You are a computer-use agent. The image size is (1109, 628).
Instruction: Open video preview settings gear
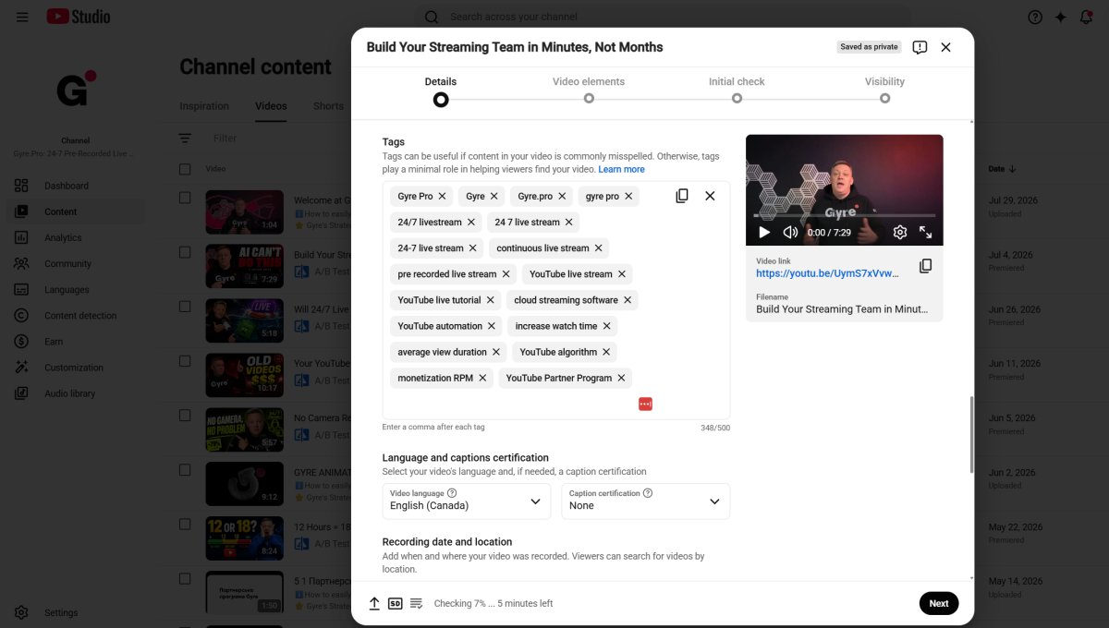pos(900,233)
